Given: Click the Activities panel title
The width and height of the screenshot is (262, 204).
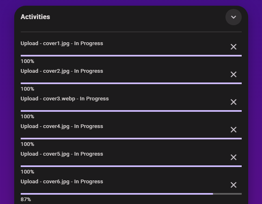Looking at the screenshot, I should [35, 17].
